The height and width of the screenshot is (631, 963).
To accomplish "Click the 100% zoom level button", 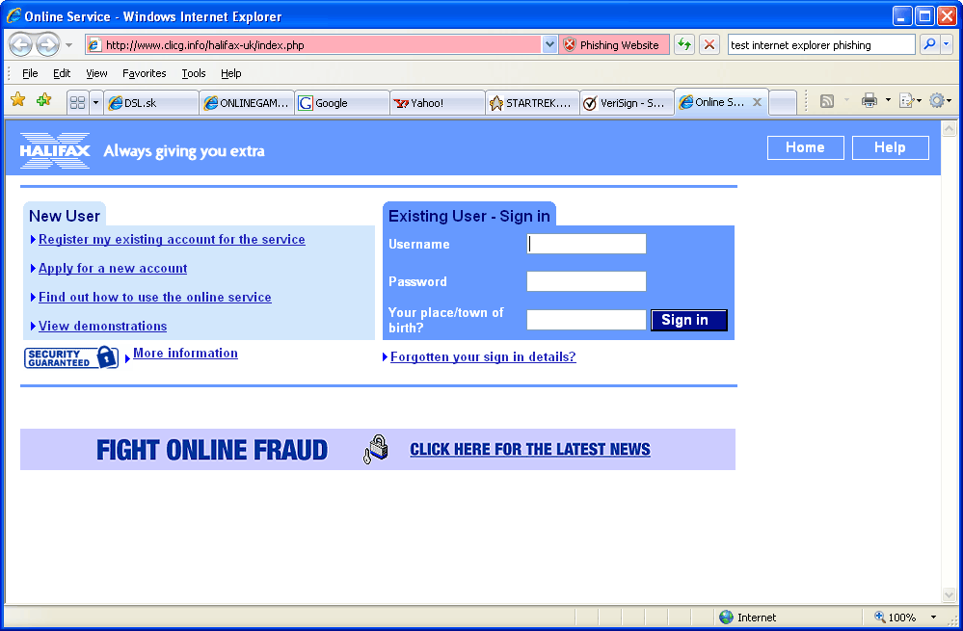I will click(x=896, y=617).
